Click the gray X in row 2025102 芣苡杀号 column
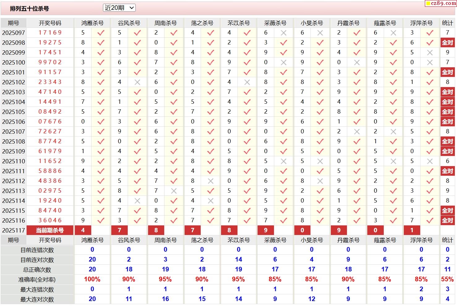 tap(247, 82)
